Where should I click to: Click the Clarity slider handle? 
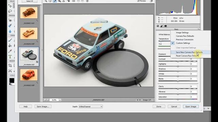coord(178,89)
